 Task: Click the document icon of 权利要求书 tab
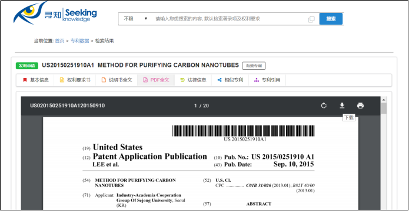(x=62, y=80)
